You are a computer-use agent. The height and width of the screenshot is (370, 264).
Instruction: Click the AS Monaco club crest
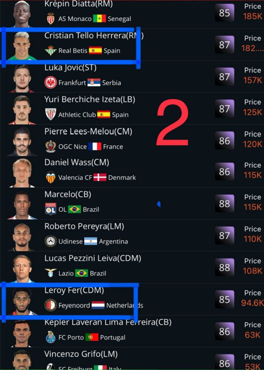tap(51, 18)
